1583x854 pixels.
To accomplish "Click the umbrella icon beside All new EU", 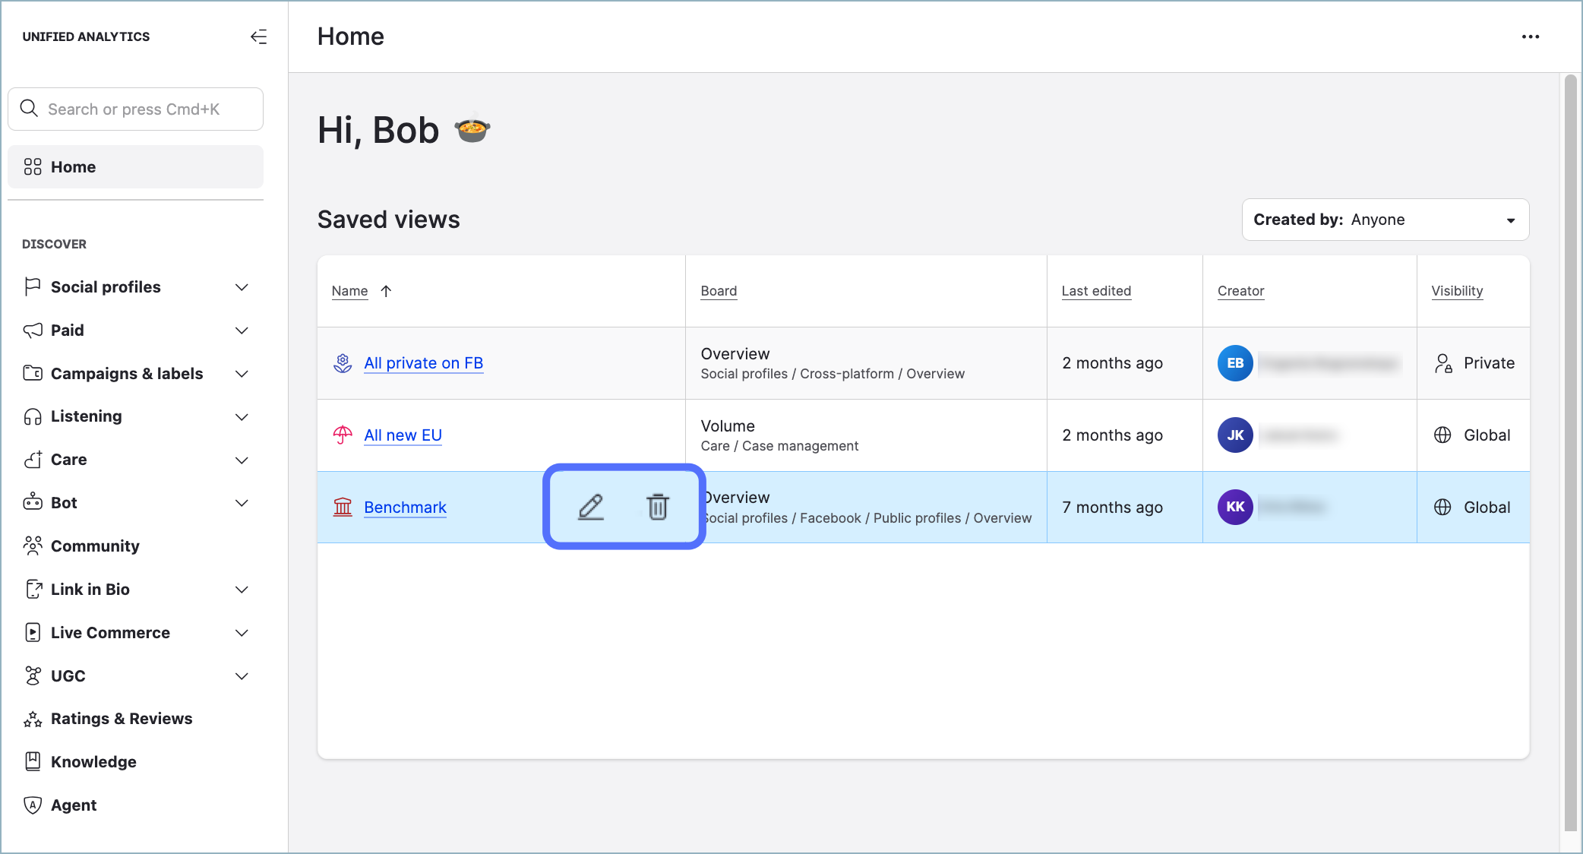I will point(343,435).
